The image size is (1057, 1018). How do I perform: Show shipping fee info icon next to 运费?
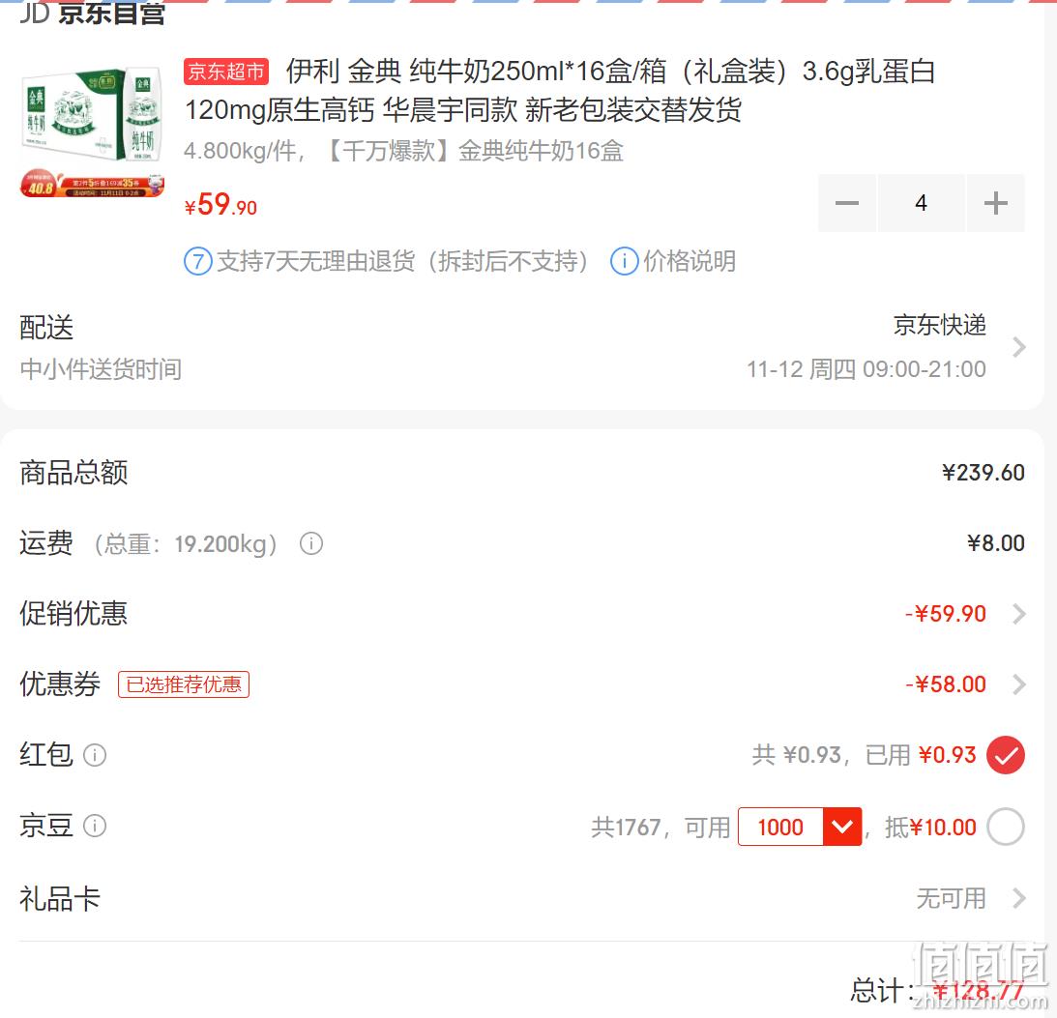tap(311, 543)
